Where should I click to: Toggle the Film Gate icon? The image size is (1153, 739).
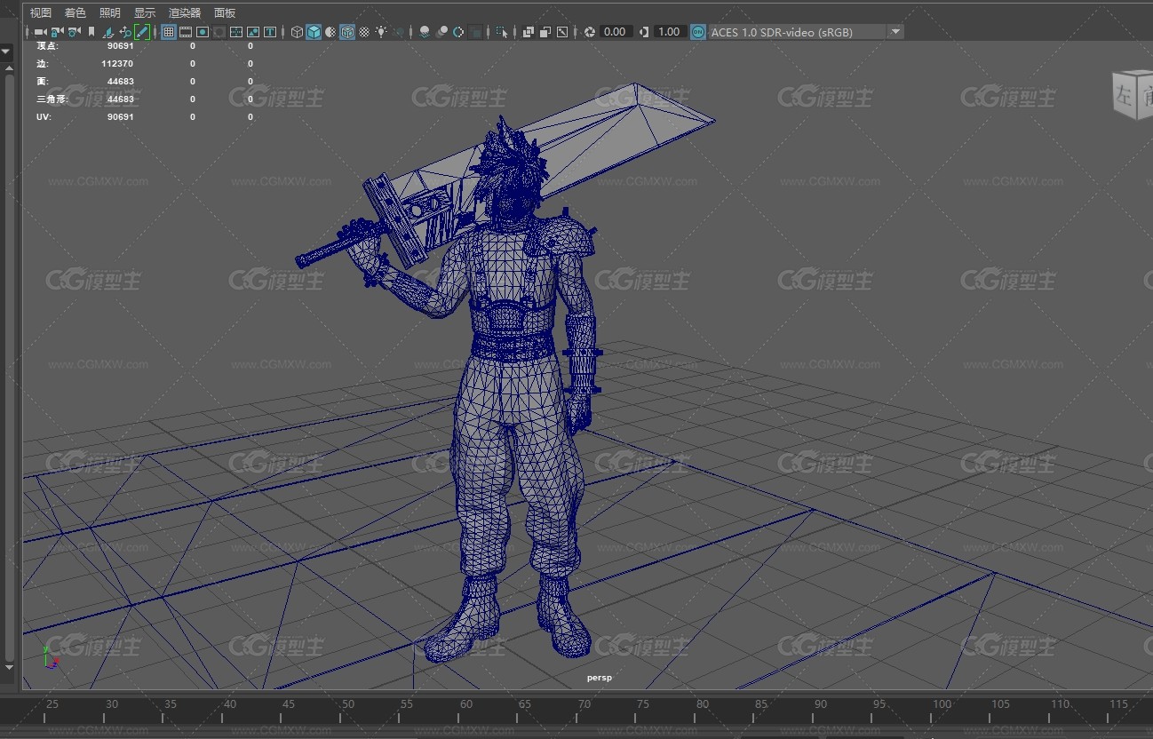click(x=185, y=32)
